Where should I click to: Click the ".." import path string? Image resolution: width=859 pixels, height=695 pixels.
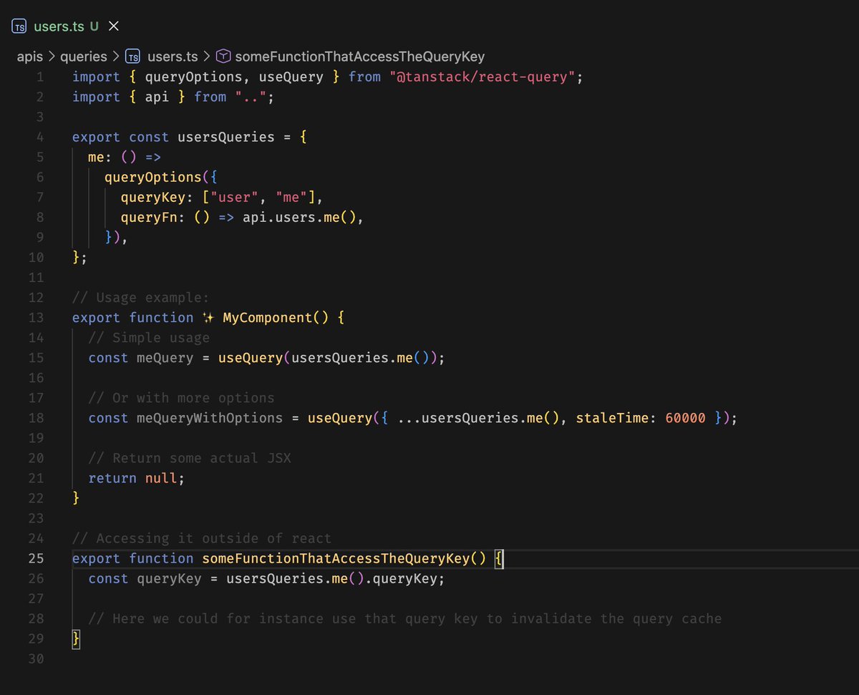(251, 97)
